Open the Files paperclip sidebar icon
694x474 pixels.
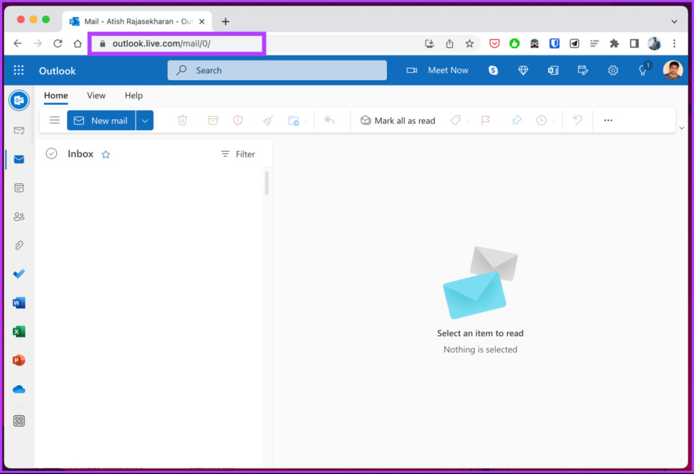click(x=19, y=245)
